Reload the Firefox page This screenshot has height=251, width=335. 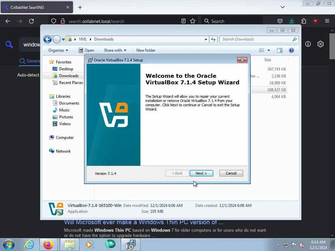point(31,21)
